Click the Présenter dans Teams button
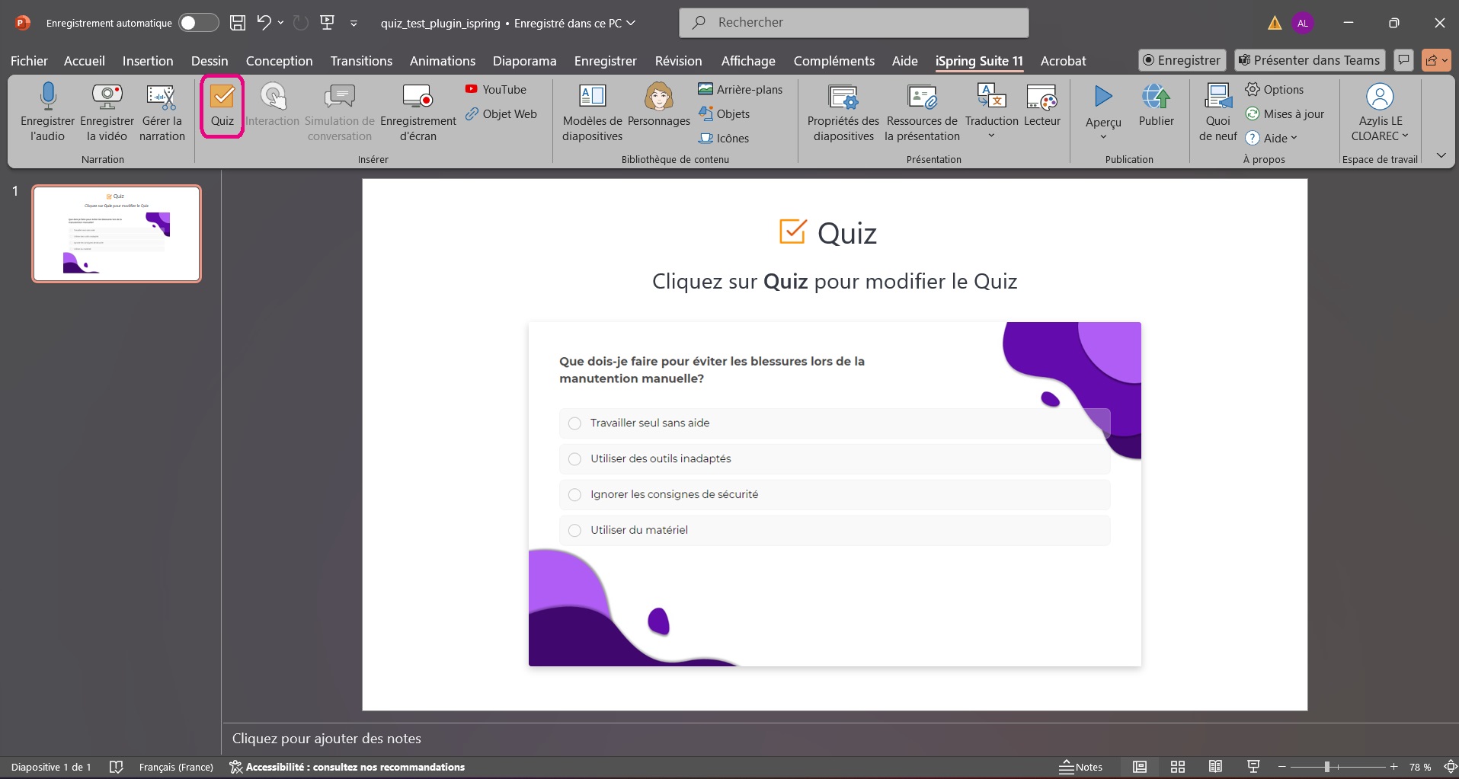Viewport: 1459px width, 779px height. (x=1309, y=60)
